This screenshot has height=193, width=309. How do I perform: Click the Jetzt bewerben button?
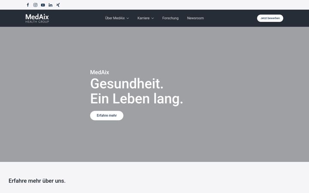click(x=270, y=18)
